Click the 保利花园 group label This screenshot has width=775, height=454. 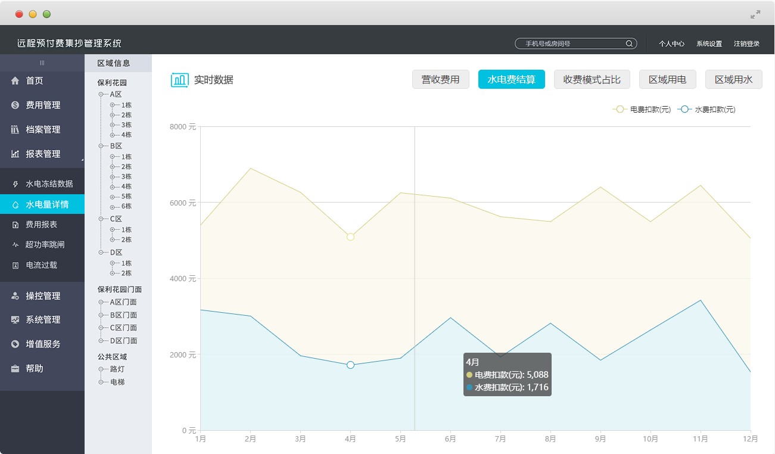[112, 83]
